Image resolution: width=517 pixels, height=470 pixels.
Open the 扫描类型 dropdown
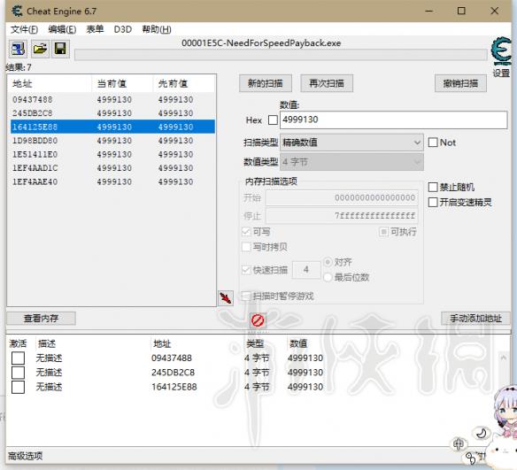tap(351, 143)
